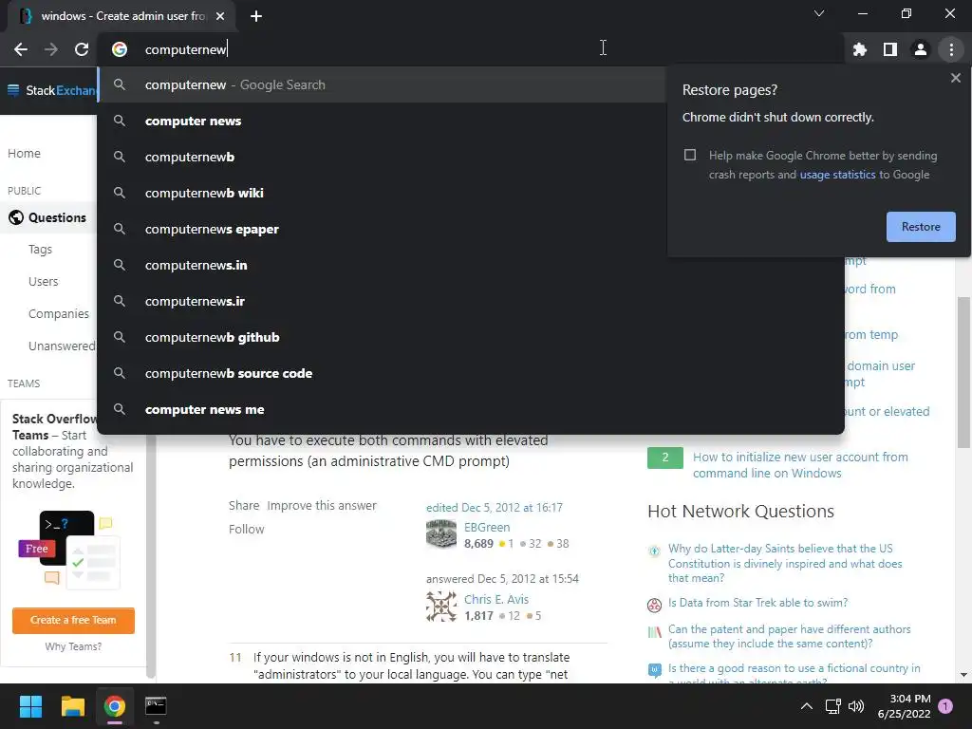Click the 'Create a free Team' button
This screenshot has width=972, height=729.
pyautogui.click(x=73, y=621)
